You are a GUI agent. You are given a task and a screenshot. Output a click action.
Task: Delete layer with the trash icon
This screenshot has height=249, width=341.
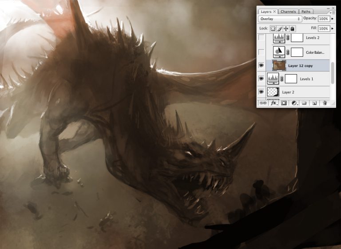(325, 103)
